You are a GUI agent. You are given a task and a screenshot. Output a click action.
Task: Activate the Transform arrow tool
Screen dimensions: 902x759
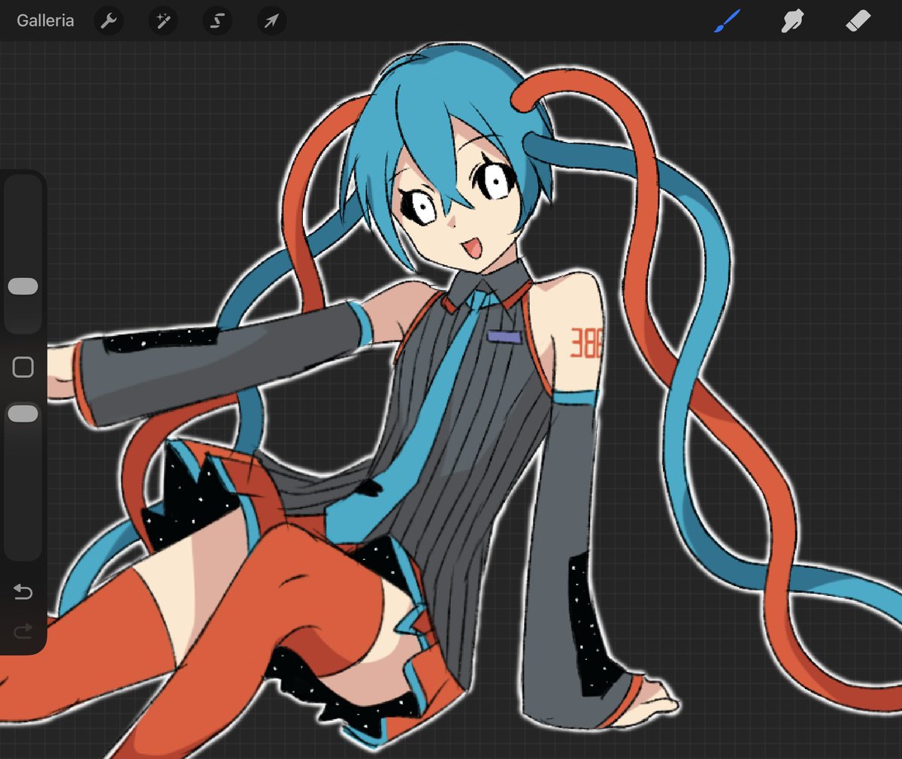271,20
